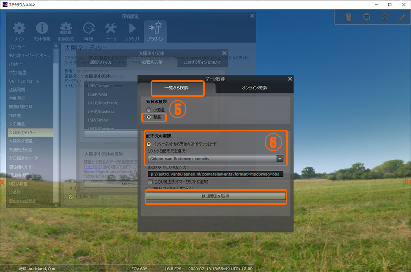This screenshot has width=411, height=272.
Task: Click the concentric target icon in top-right toolbar
Action: coord(385,17)
